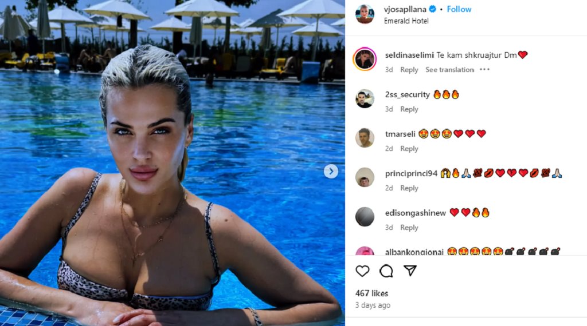Viewport: 587px width, 326px height.
Task: Reply to tmarseli's comment
Action: pyautogui.click(x=409, y=149)
